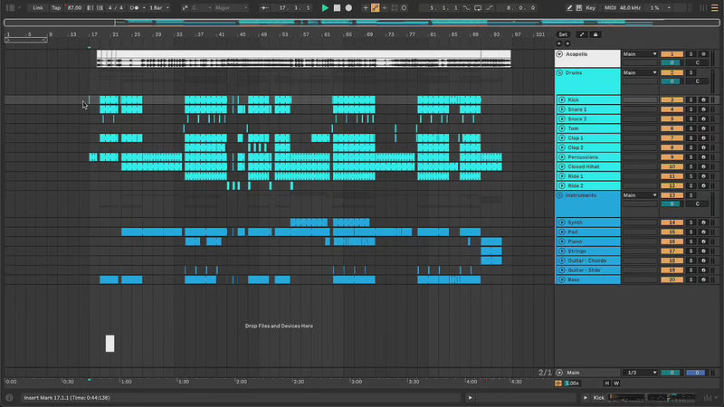724x407 pixels.
Task: Open the Key settings in the toolbar
Action: click(591, 7)
